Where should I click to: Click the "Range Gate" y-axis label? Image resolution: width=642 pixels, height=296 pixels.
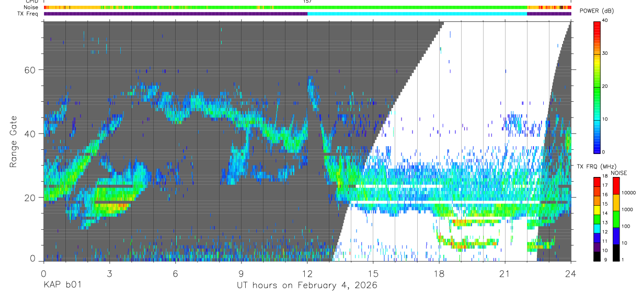click(x=13, y=142)
